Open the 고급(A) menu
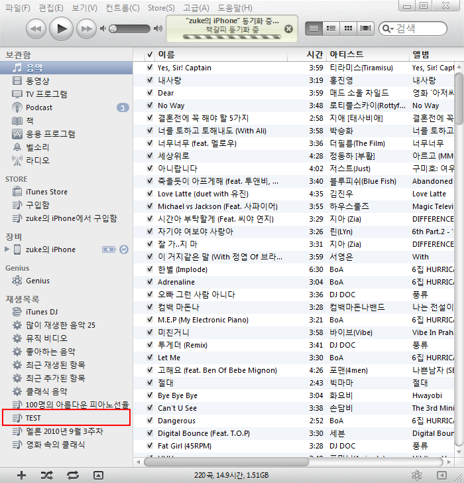 pyautogui.click(x=196, y=8)
